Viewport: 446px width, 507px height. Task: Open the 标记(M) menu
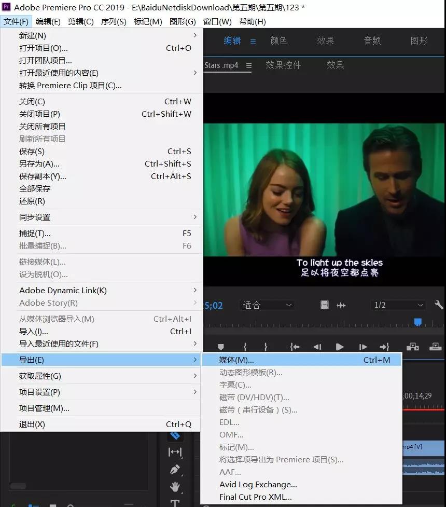click(148, 22)
